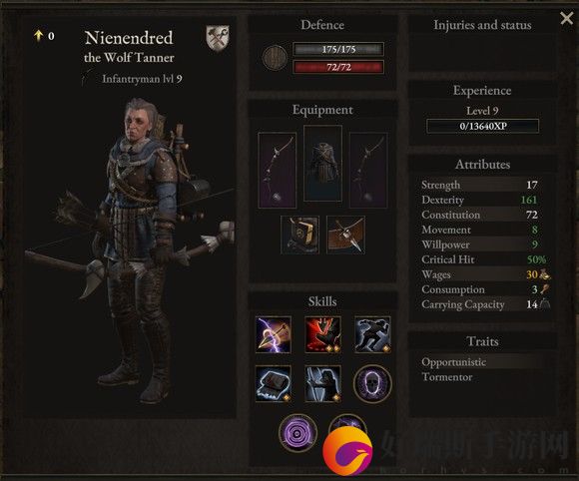Image resolution: width=579 pixels, height=481 pixels.
Task: Select the hooded archer skill icon
Action: point(322,384)
